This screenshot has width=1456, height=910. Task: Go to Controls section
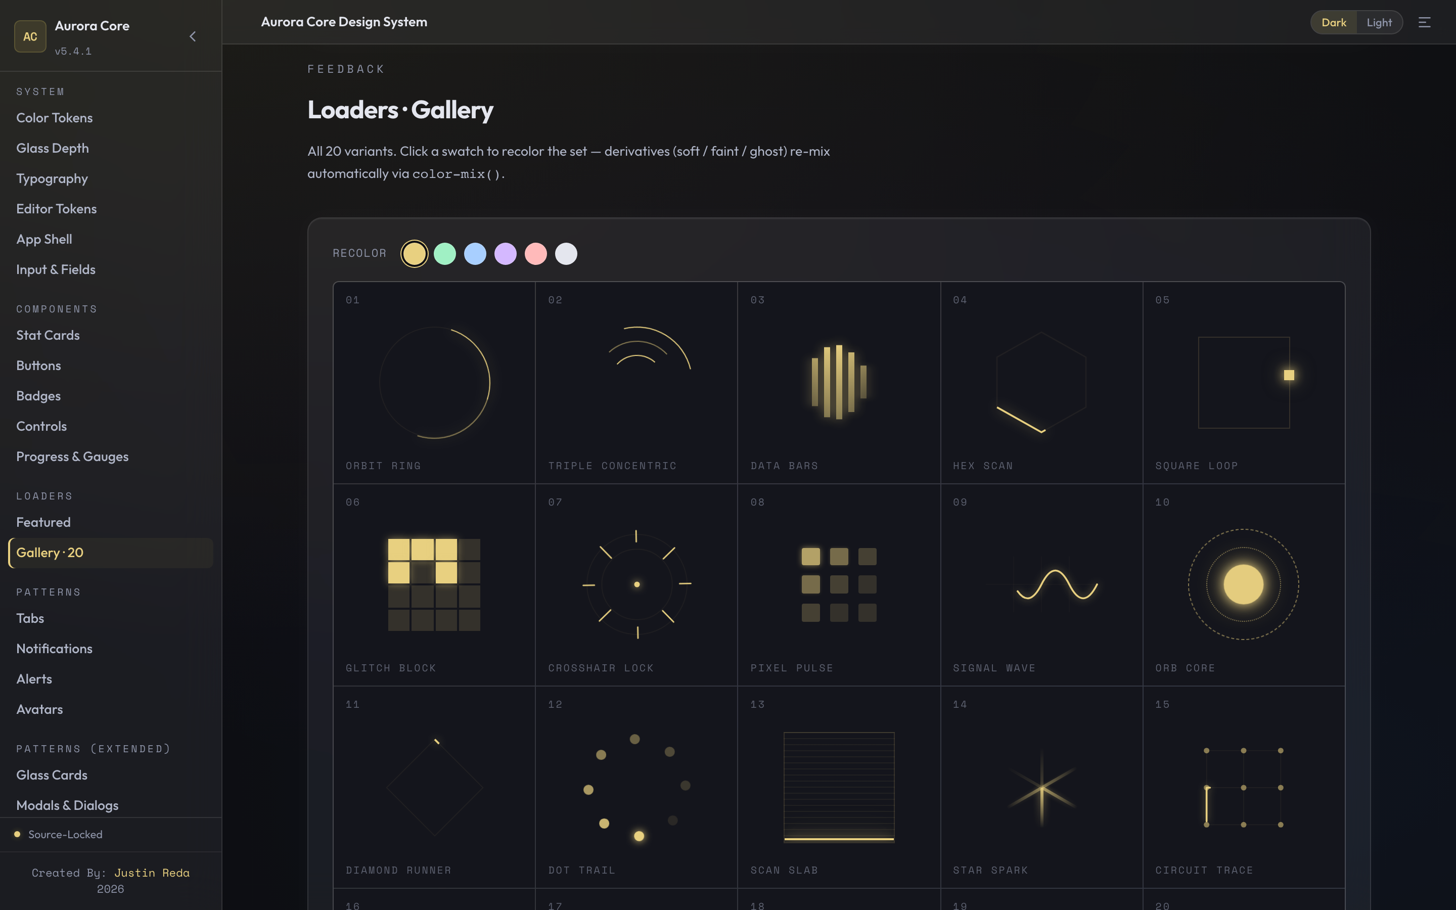click(111, 426)
